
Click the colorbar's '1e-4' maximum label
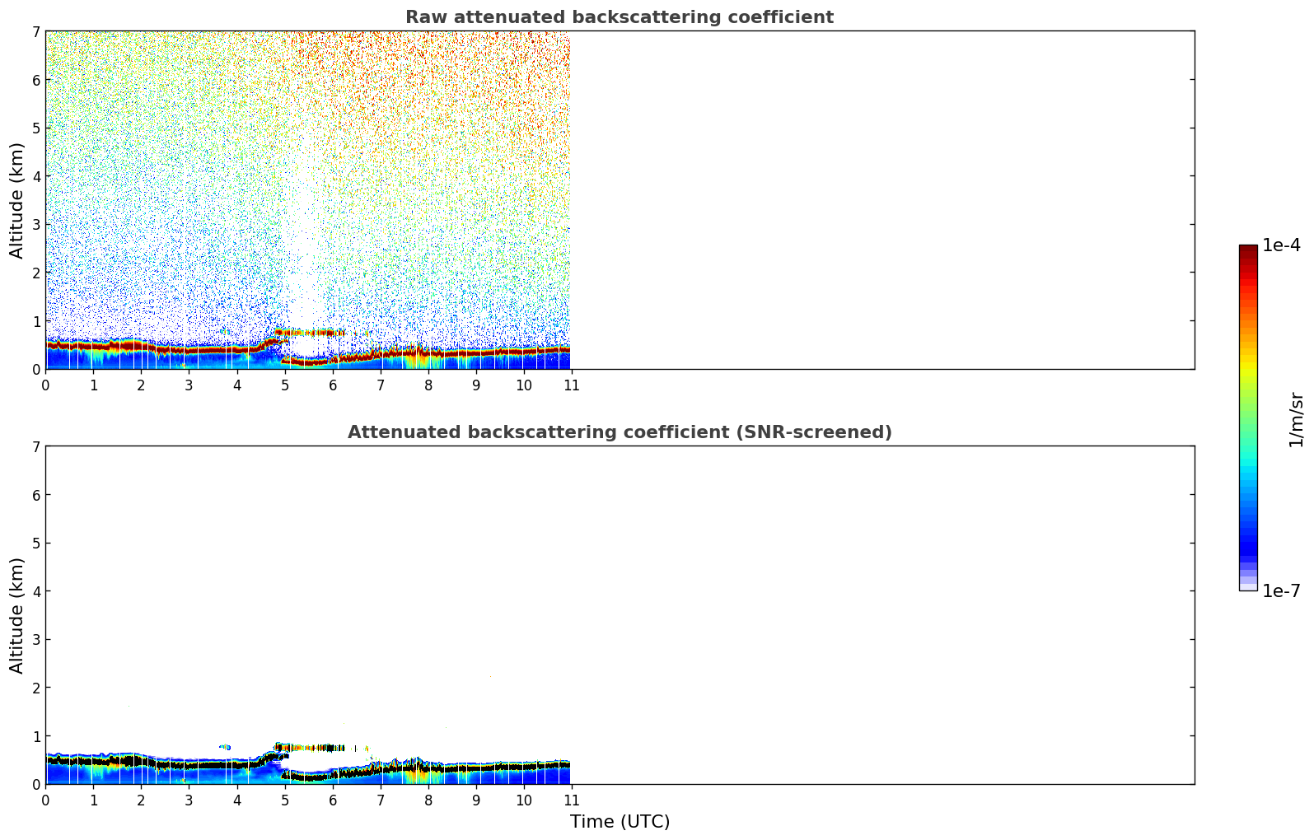(1281, 245)
